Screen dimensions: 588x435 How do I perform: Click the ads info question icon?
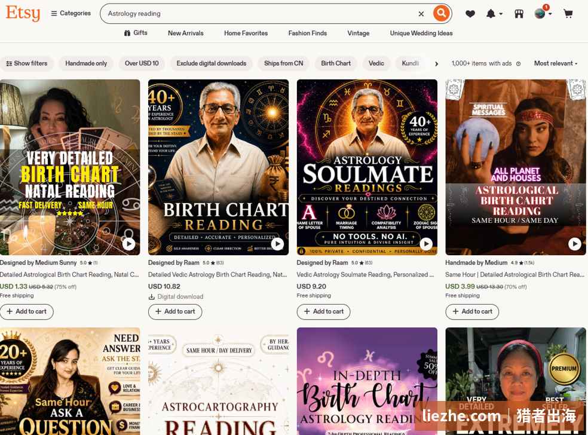click(x=518, y=64)
